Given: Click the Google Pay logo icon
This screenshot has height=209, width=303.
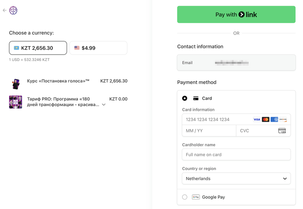Looking at the screenshot, I should [x=196, y=197].
